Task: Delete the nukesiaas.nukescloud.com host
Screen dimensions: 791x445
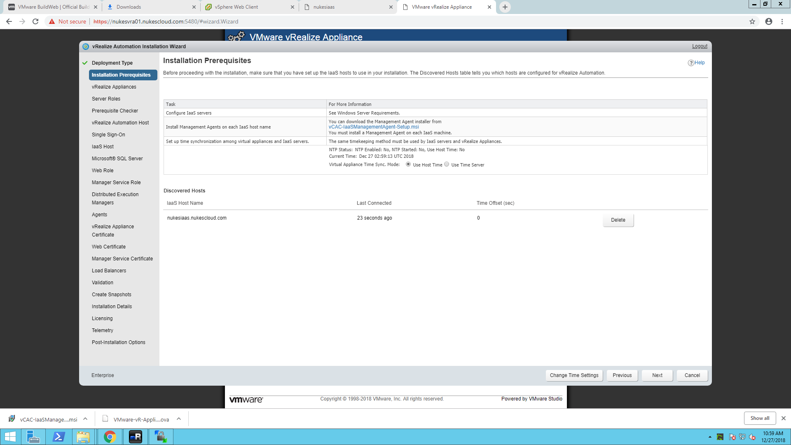Action: (618, 220)
